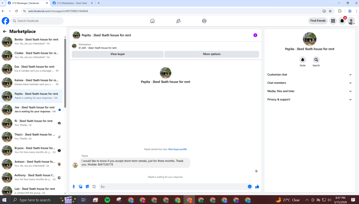Show hidden system tray icons
This screenshot has height=204, width=359.
pyautogui.click(x=307, y=200)
